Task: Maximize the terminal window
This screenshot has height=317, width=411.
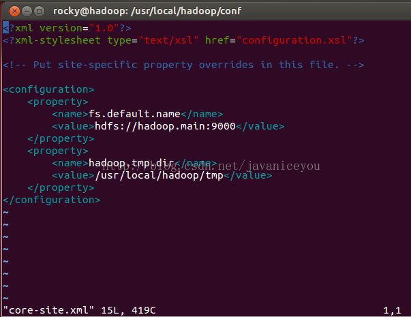Action: (40, 12)
